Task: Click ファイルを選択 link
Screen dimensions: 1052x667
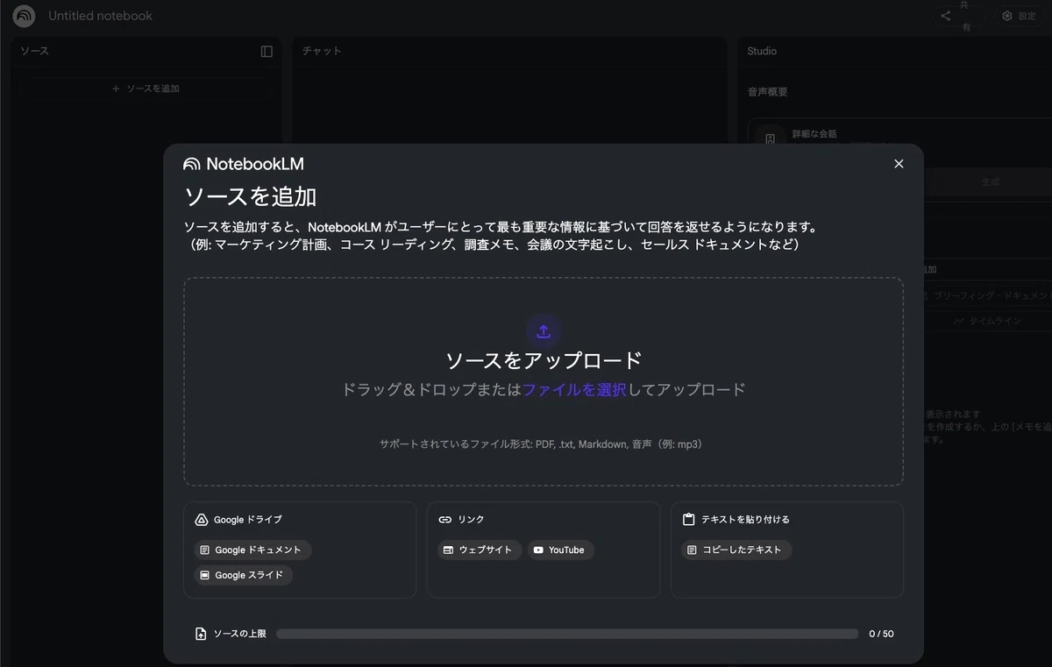Action: 574,389
